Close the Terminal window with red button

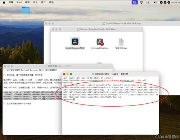64,74
